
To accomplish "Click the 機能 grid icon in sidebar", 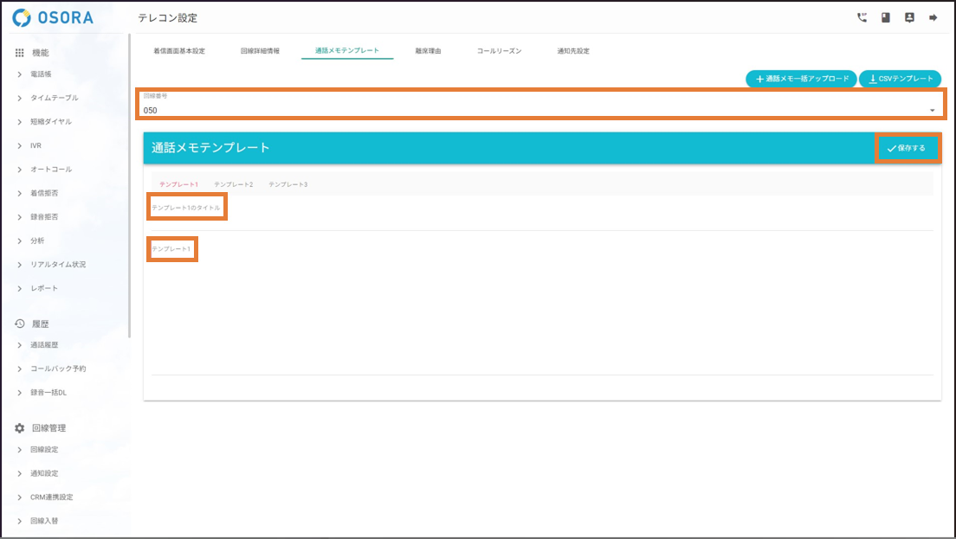I will [20, 53].
